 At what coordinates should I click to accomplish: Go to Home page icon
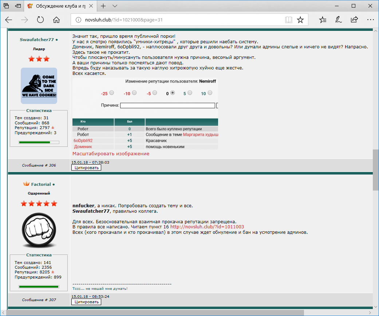coord(56,20)
